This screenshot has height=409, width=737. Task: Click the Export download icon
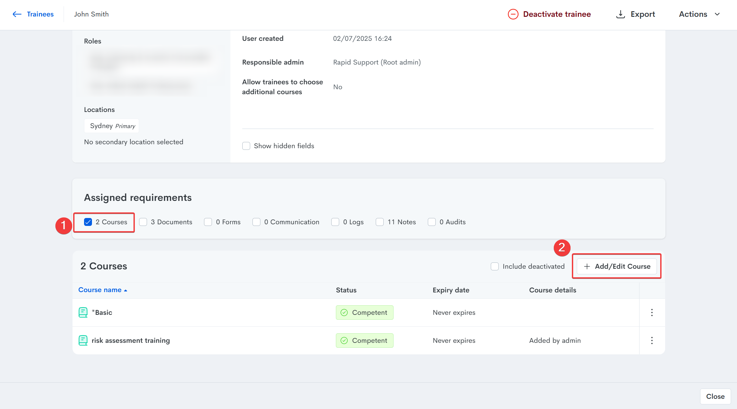tap(620, 14)
